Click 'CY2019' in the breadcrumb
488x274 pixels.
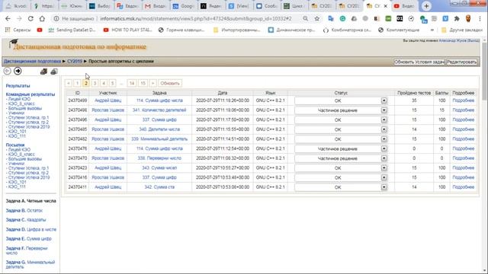pyautogui.click(x=75, y=61)
